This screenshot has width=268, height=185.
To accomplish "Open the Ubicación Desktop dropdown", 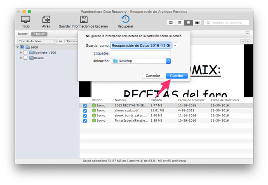I will coord(141,61).
